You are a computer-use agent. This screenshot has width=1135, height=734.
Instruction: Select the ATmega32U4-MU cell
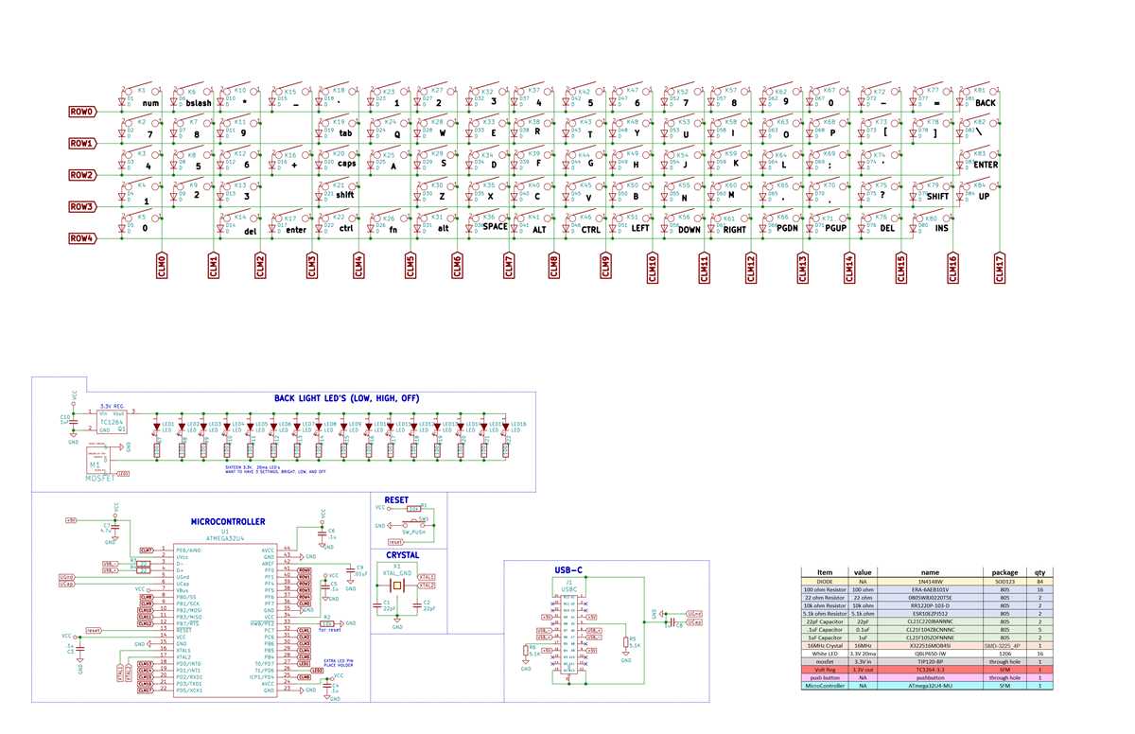pos(931,688)
